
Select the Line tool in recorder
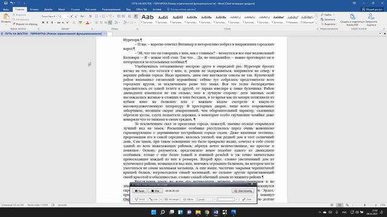coord(154,200)
